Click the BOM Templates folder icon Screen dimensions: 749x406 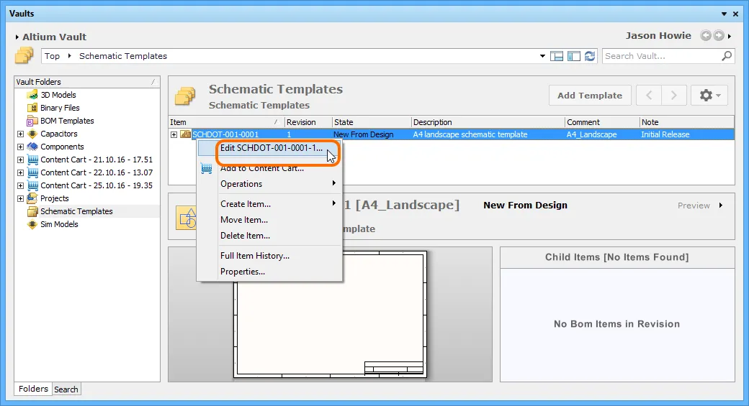tap(32, 121)
